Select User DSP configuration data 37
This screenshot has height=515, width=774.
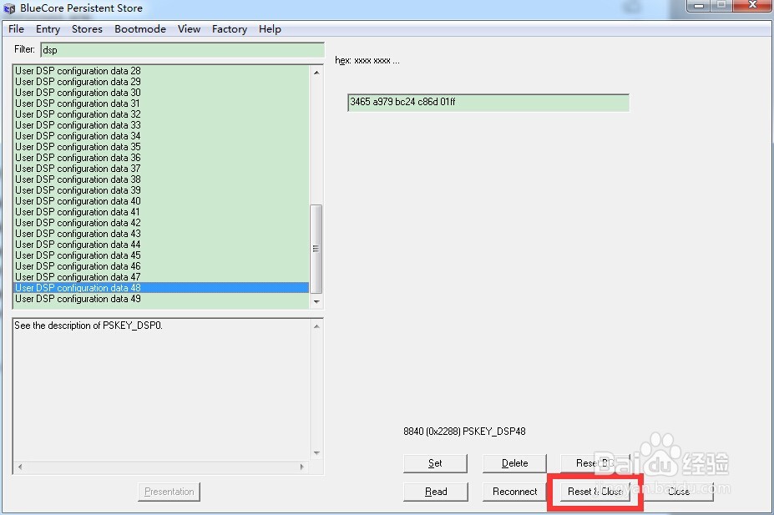coord(161,169)
